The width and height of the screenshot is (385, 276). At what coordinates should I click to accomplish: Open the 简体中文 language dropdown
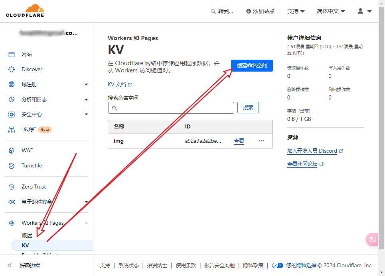point(331,11)
